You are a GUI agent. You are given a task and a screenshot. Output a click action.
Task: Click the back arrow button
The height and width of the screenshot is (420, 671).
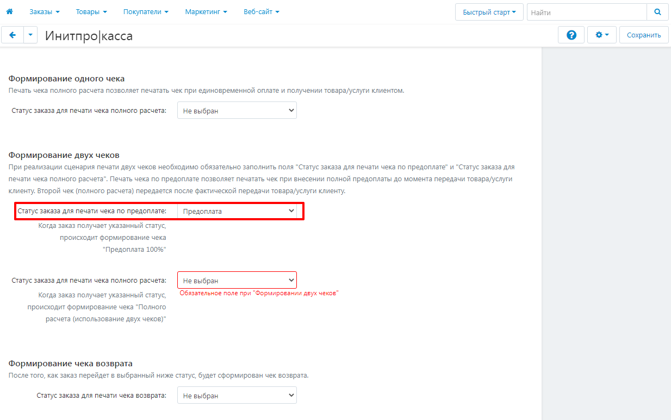click(13, 35)
